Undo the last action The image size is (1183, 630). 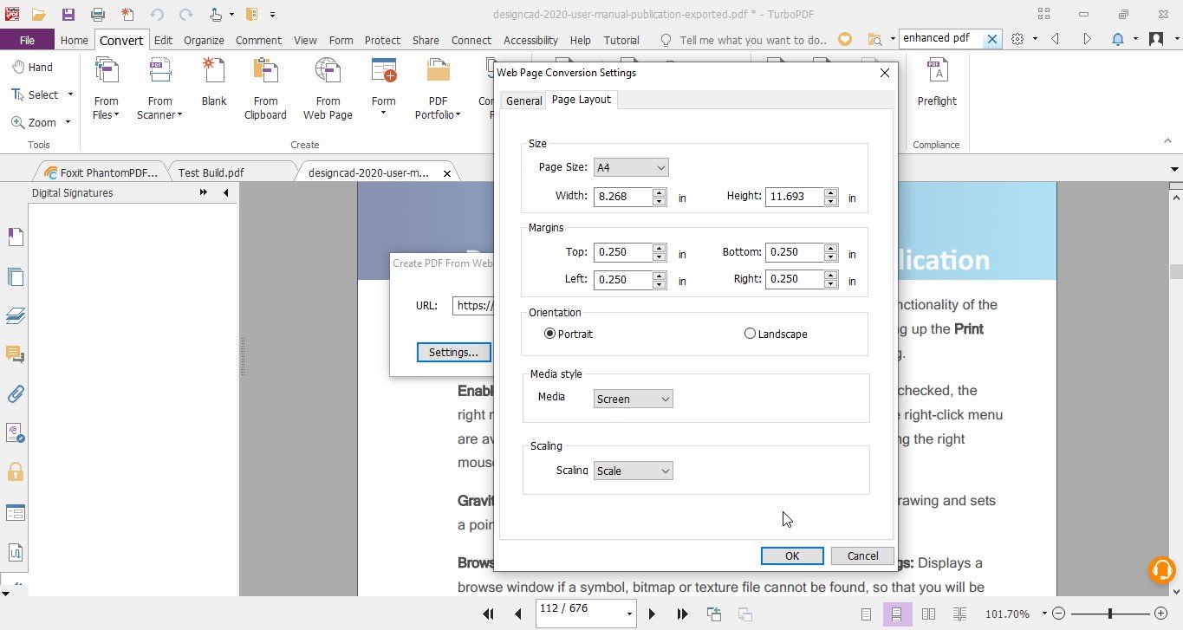157,15
